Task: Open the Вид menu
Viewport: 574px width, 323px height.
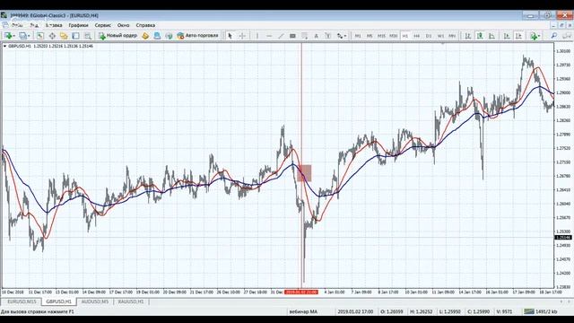Action: click(x=34, y=25)
